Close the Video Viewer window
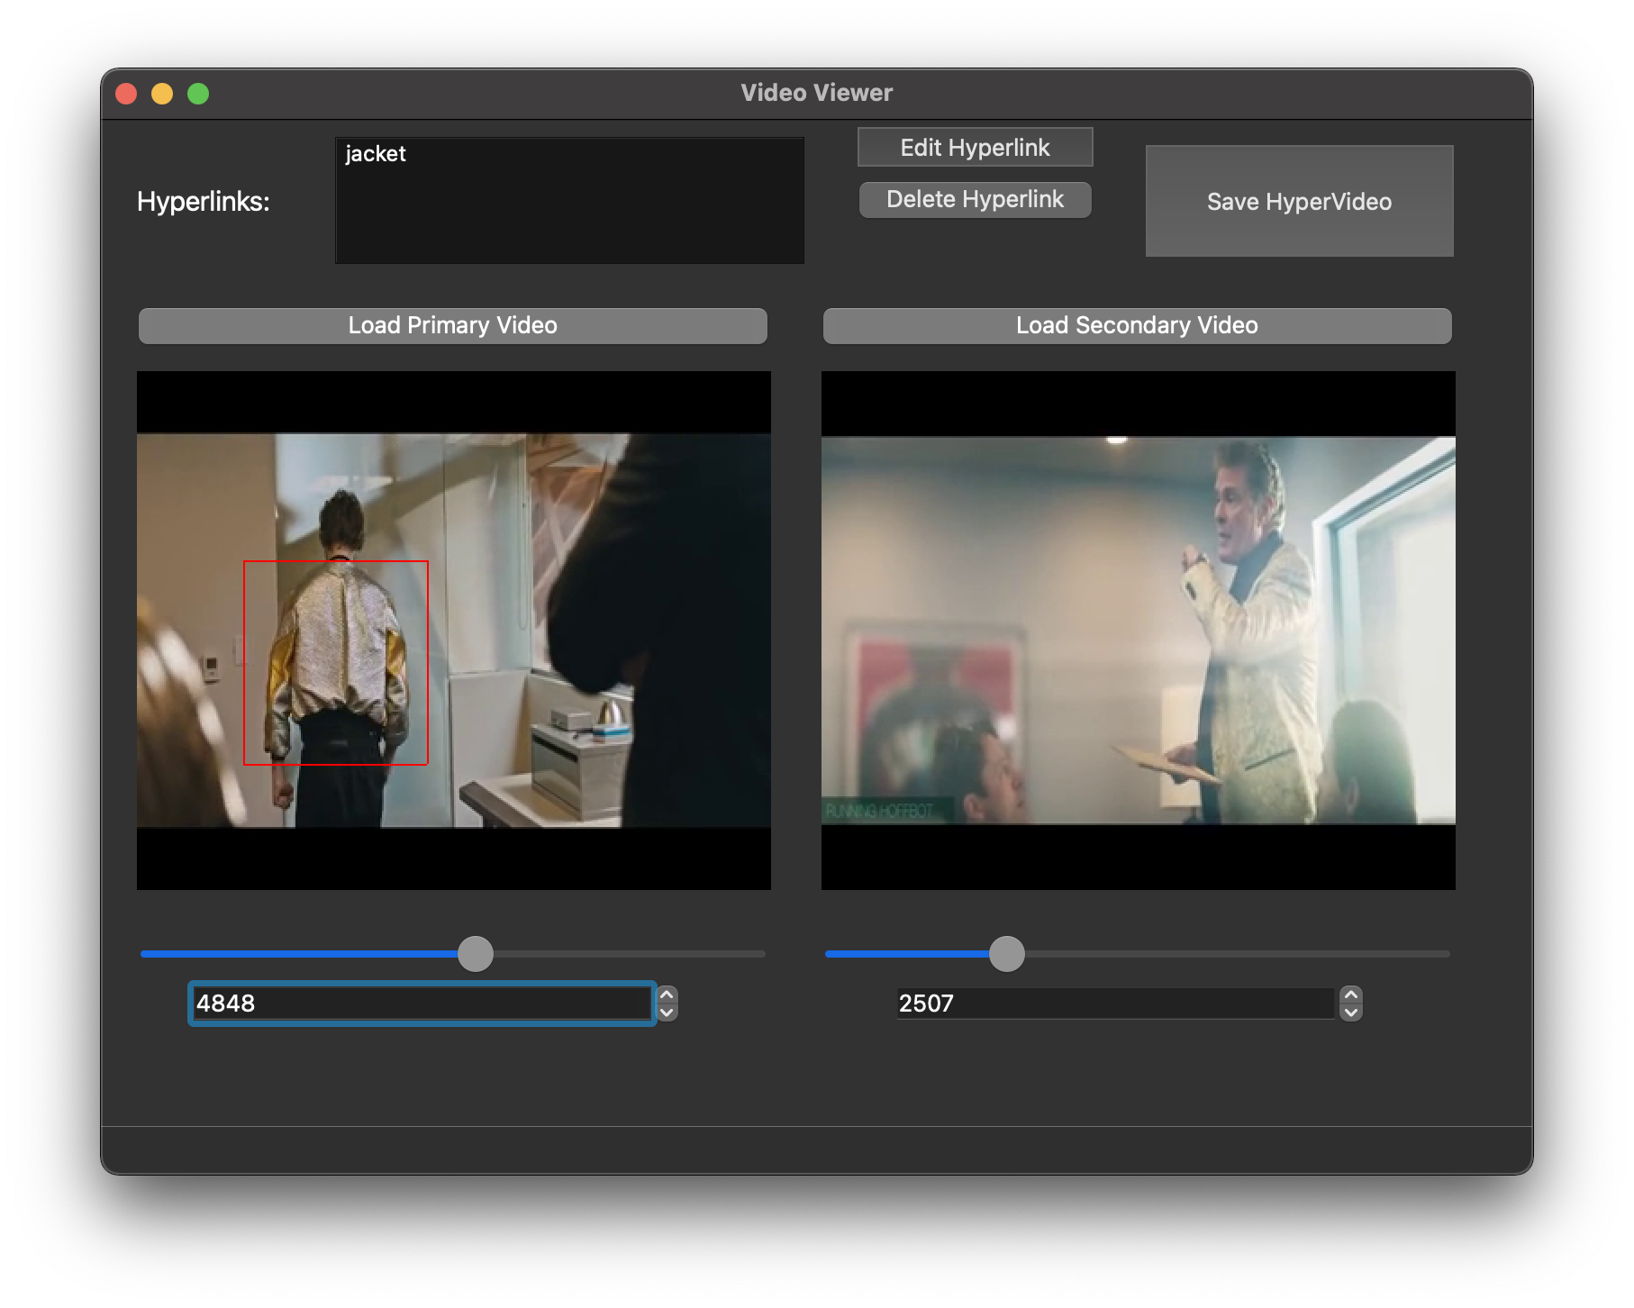Screen dimensions: 1634x1308 [x=127, y=94]
